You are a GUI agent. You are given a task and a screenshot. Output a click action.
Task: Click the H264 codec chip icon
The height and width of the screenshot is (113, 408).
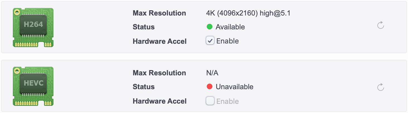pyautogui.click(x=33, y=27)
